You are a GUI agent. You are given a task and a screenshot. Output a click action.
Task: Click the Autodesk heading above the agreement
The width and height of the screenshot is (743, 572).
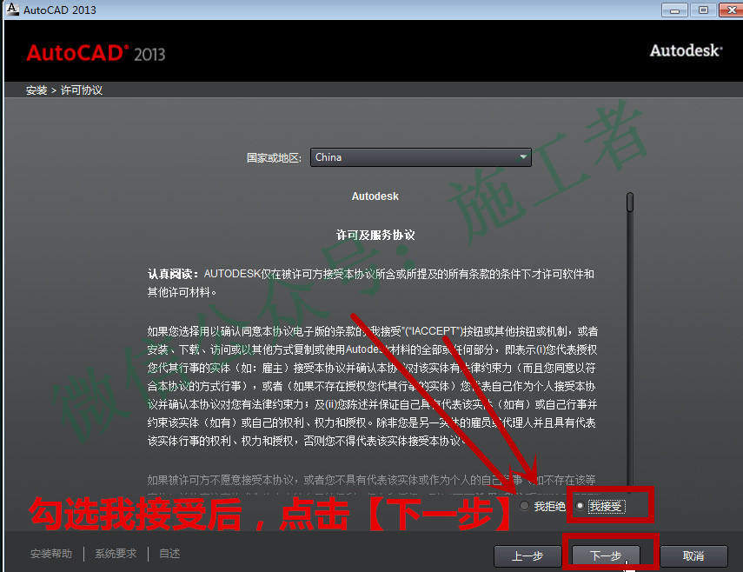375,196
